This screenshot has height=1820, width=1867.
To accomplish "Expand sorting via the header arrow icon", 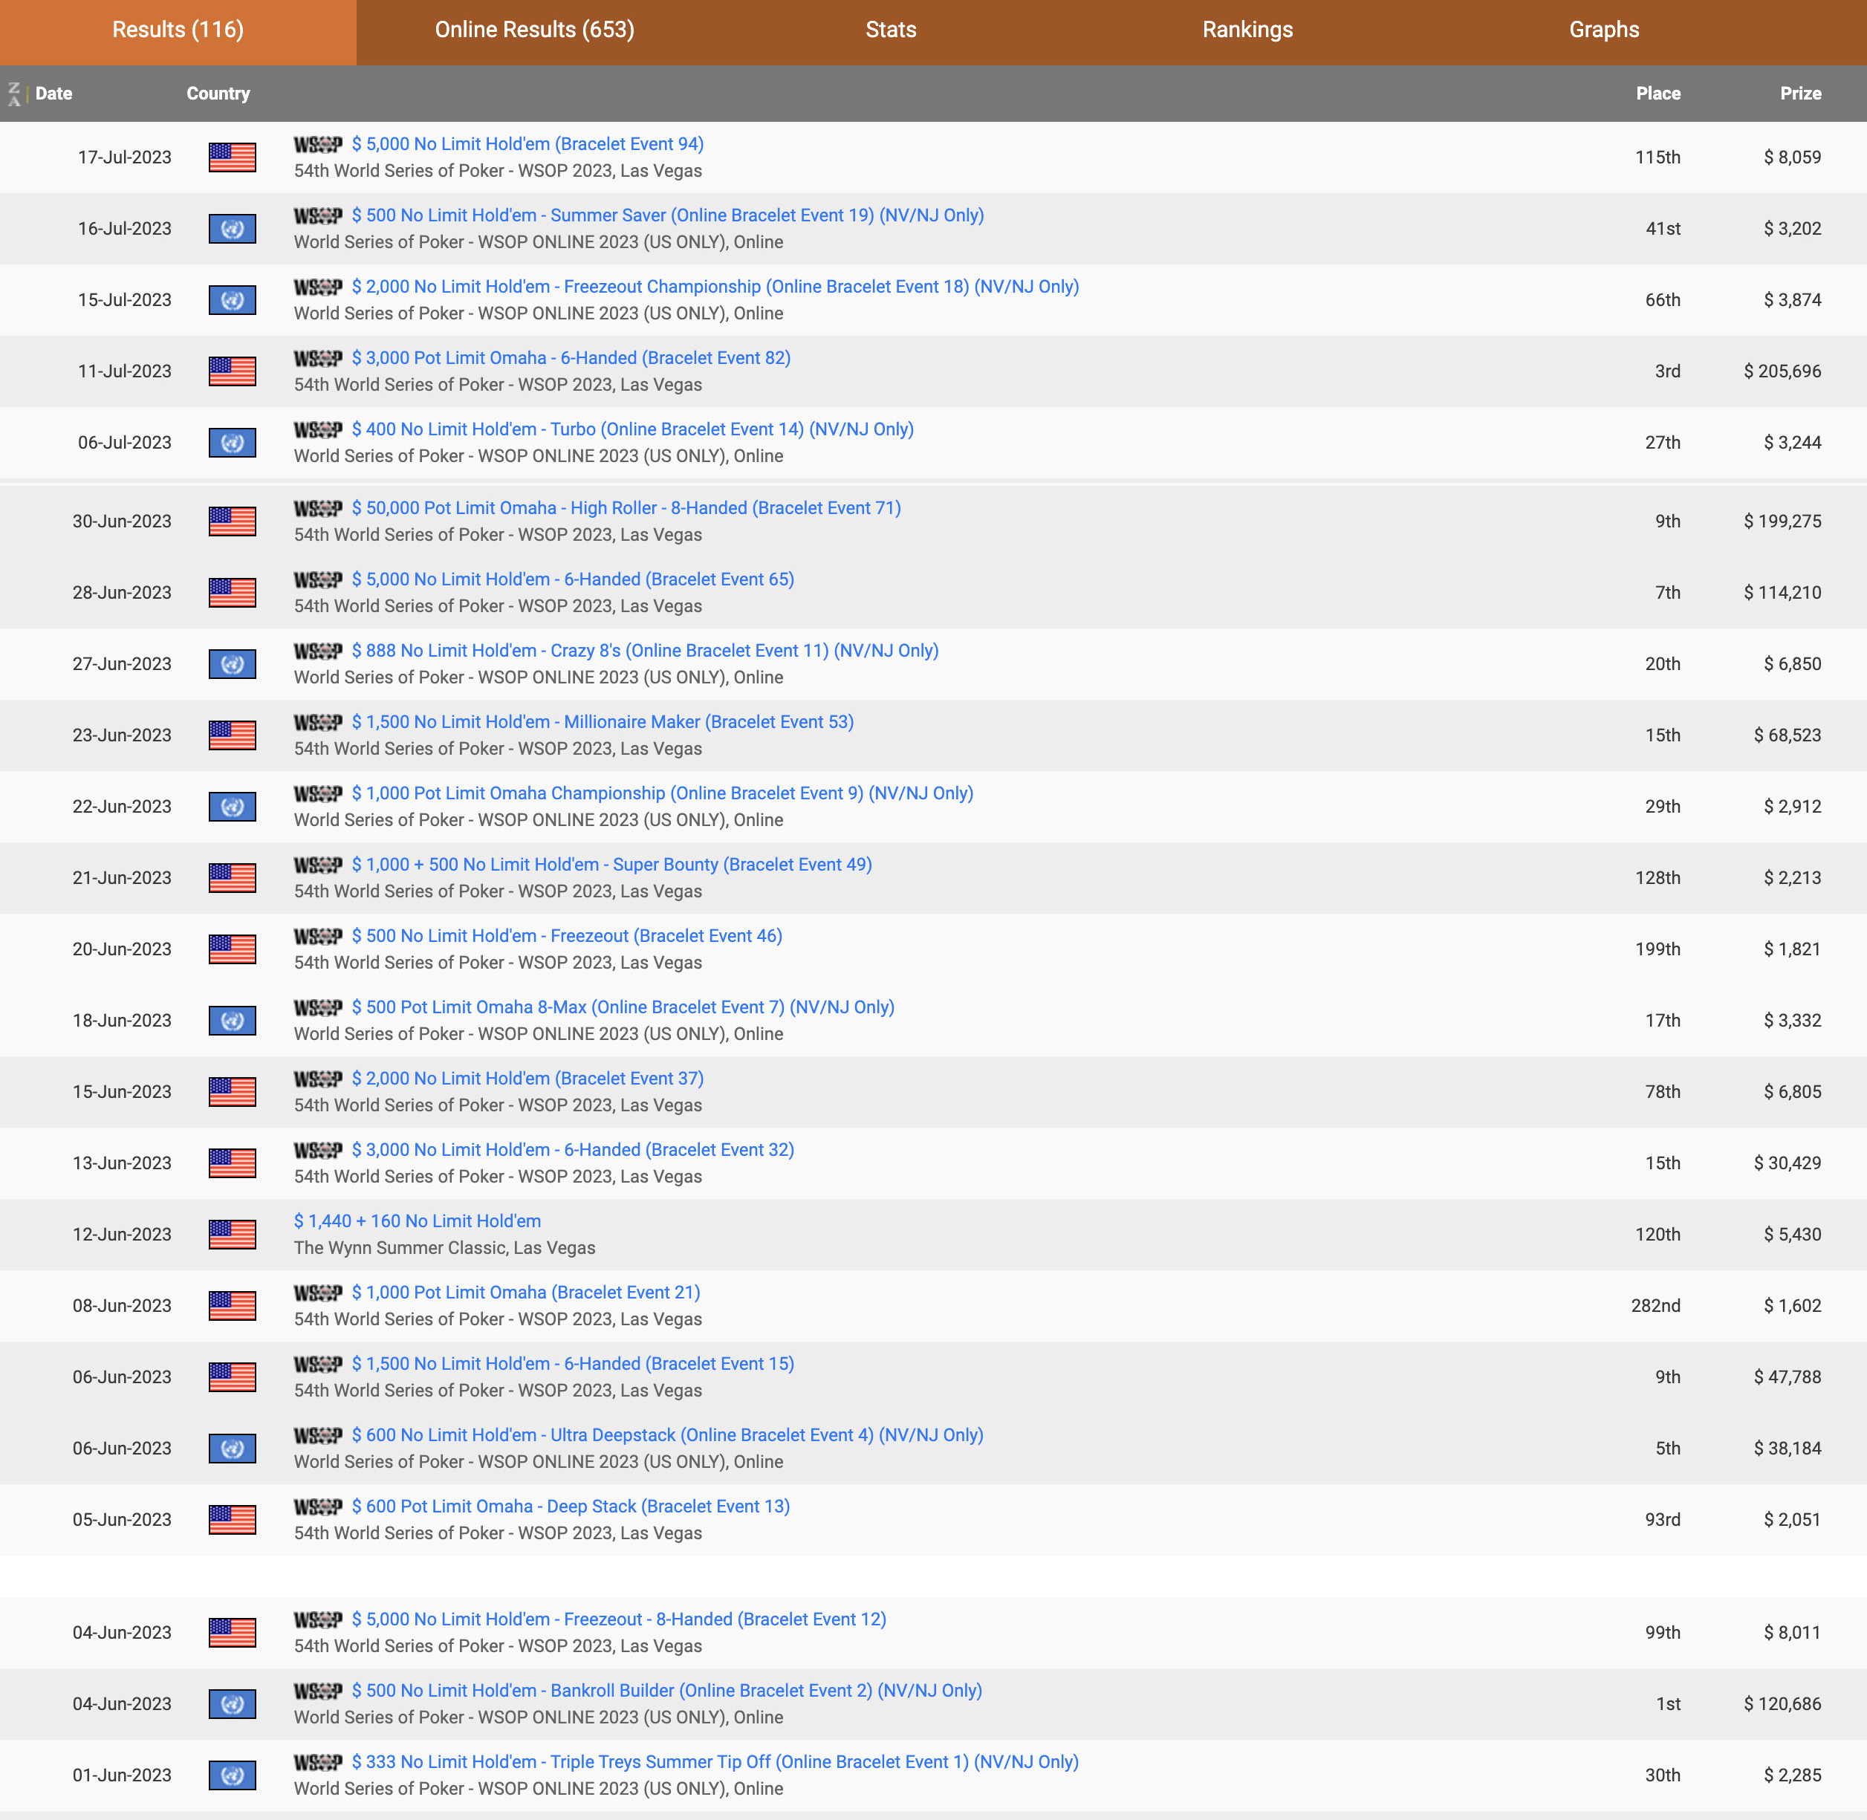I will point(16,94).
